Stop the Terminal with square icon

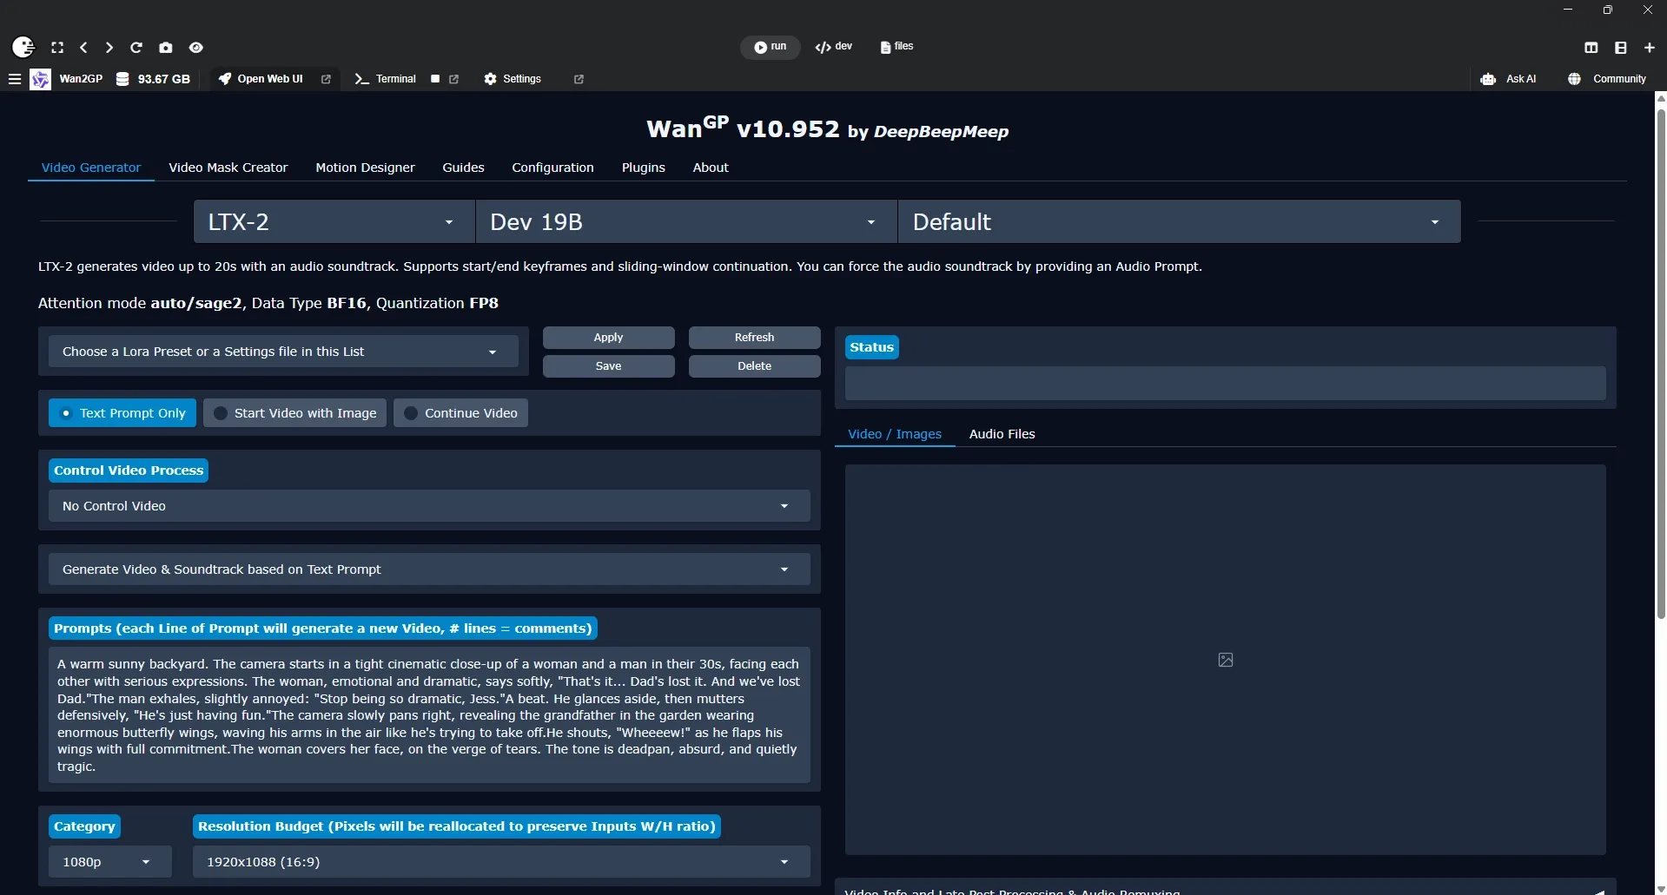coord(435,79)
